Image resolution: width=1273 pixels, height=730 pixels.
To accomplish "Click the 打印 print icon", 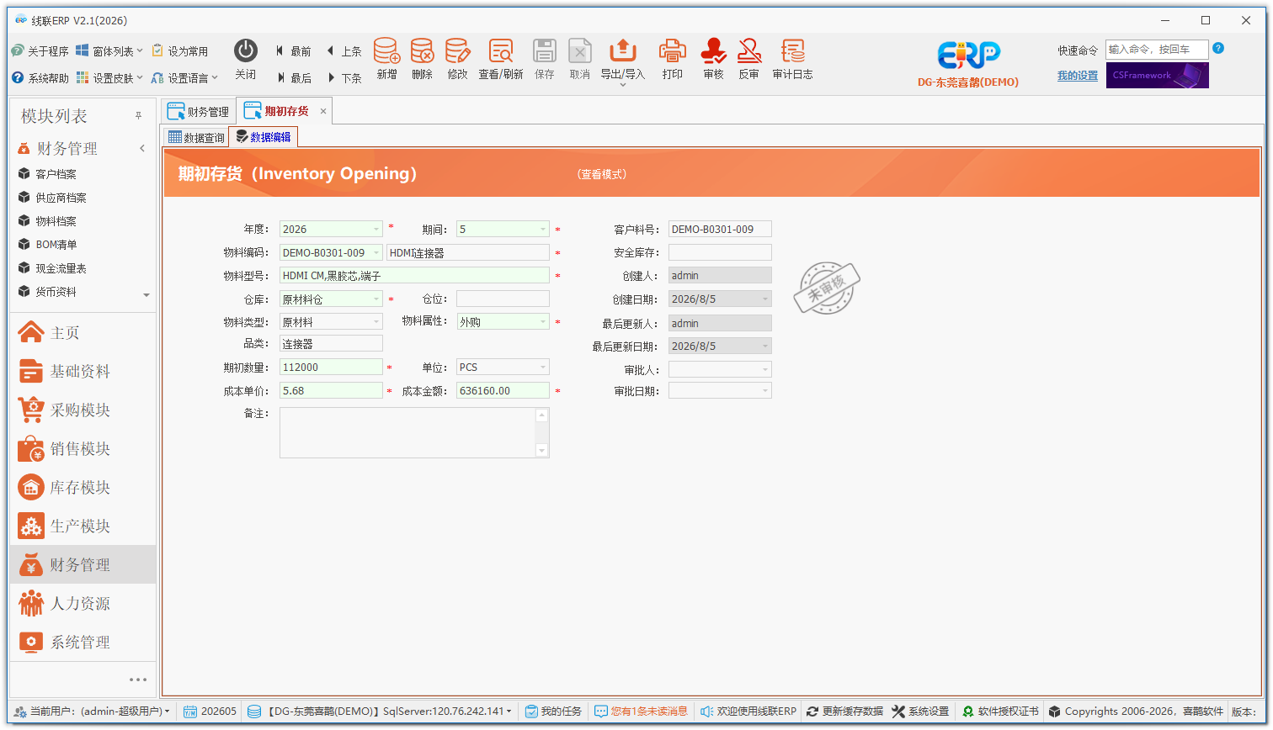I will 672,50.
